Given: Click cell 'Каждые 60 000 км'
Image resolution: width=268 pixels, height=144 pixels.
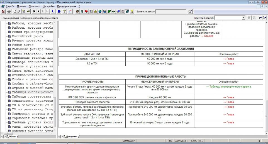Looking at the screenshot, I should click(160, 97).
